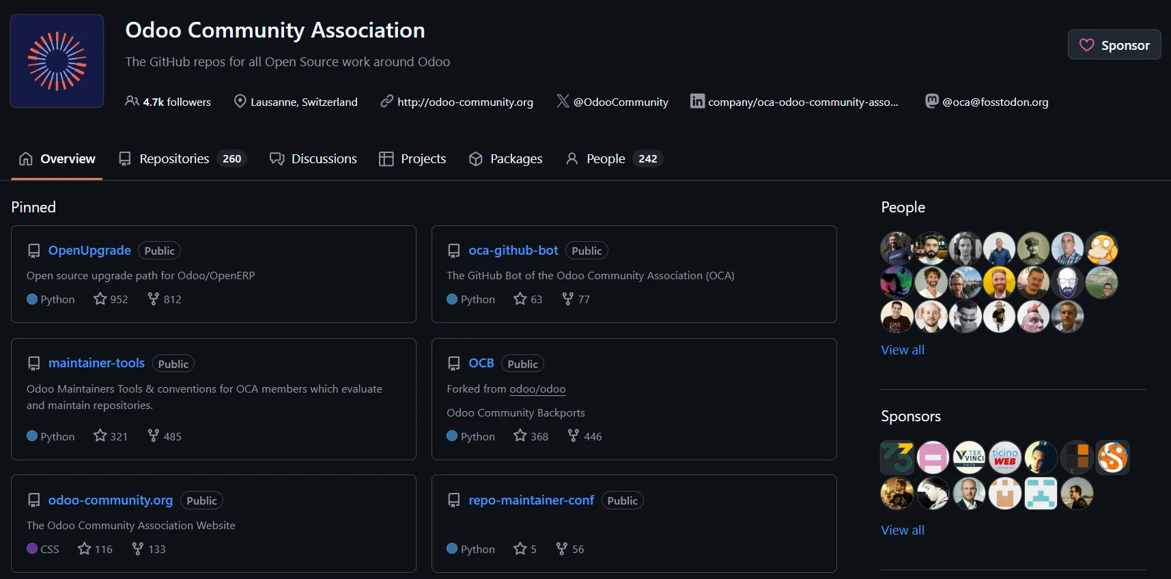View maintainer-tools' 321 stars
Screen dimensions: 1171x579
[111, 436]
